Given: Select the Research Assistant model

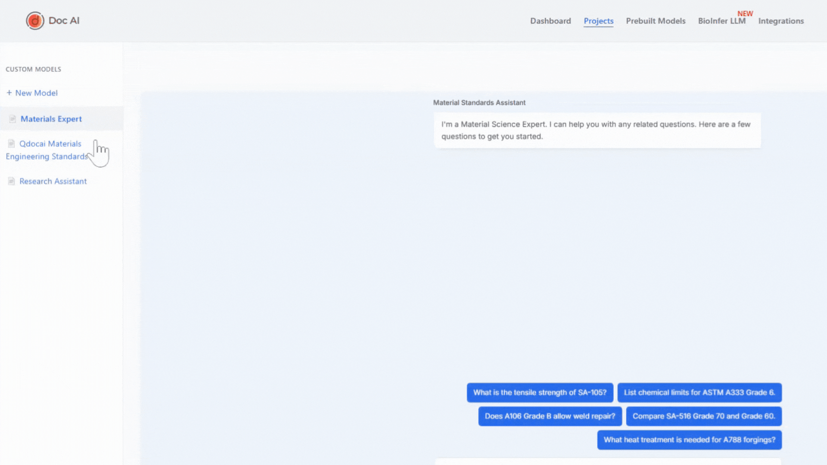Looking at the screenshot, I should (53, 181).
